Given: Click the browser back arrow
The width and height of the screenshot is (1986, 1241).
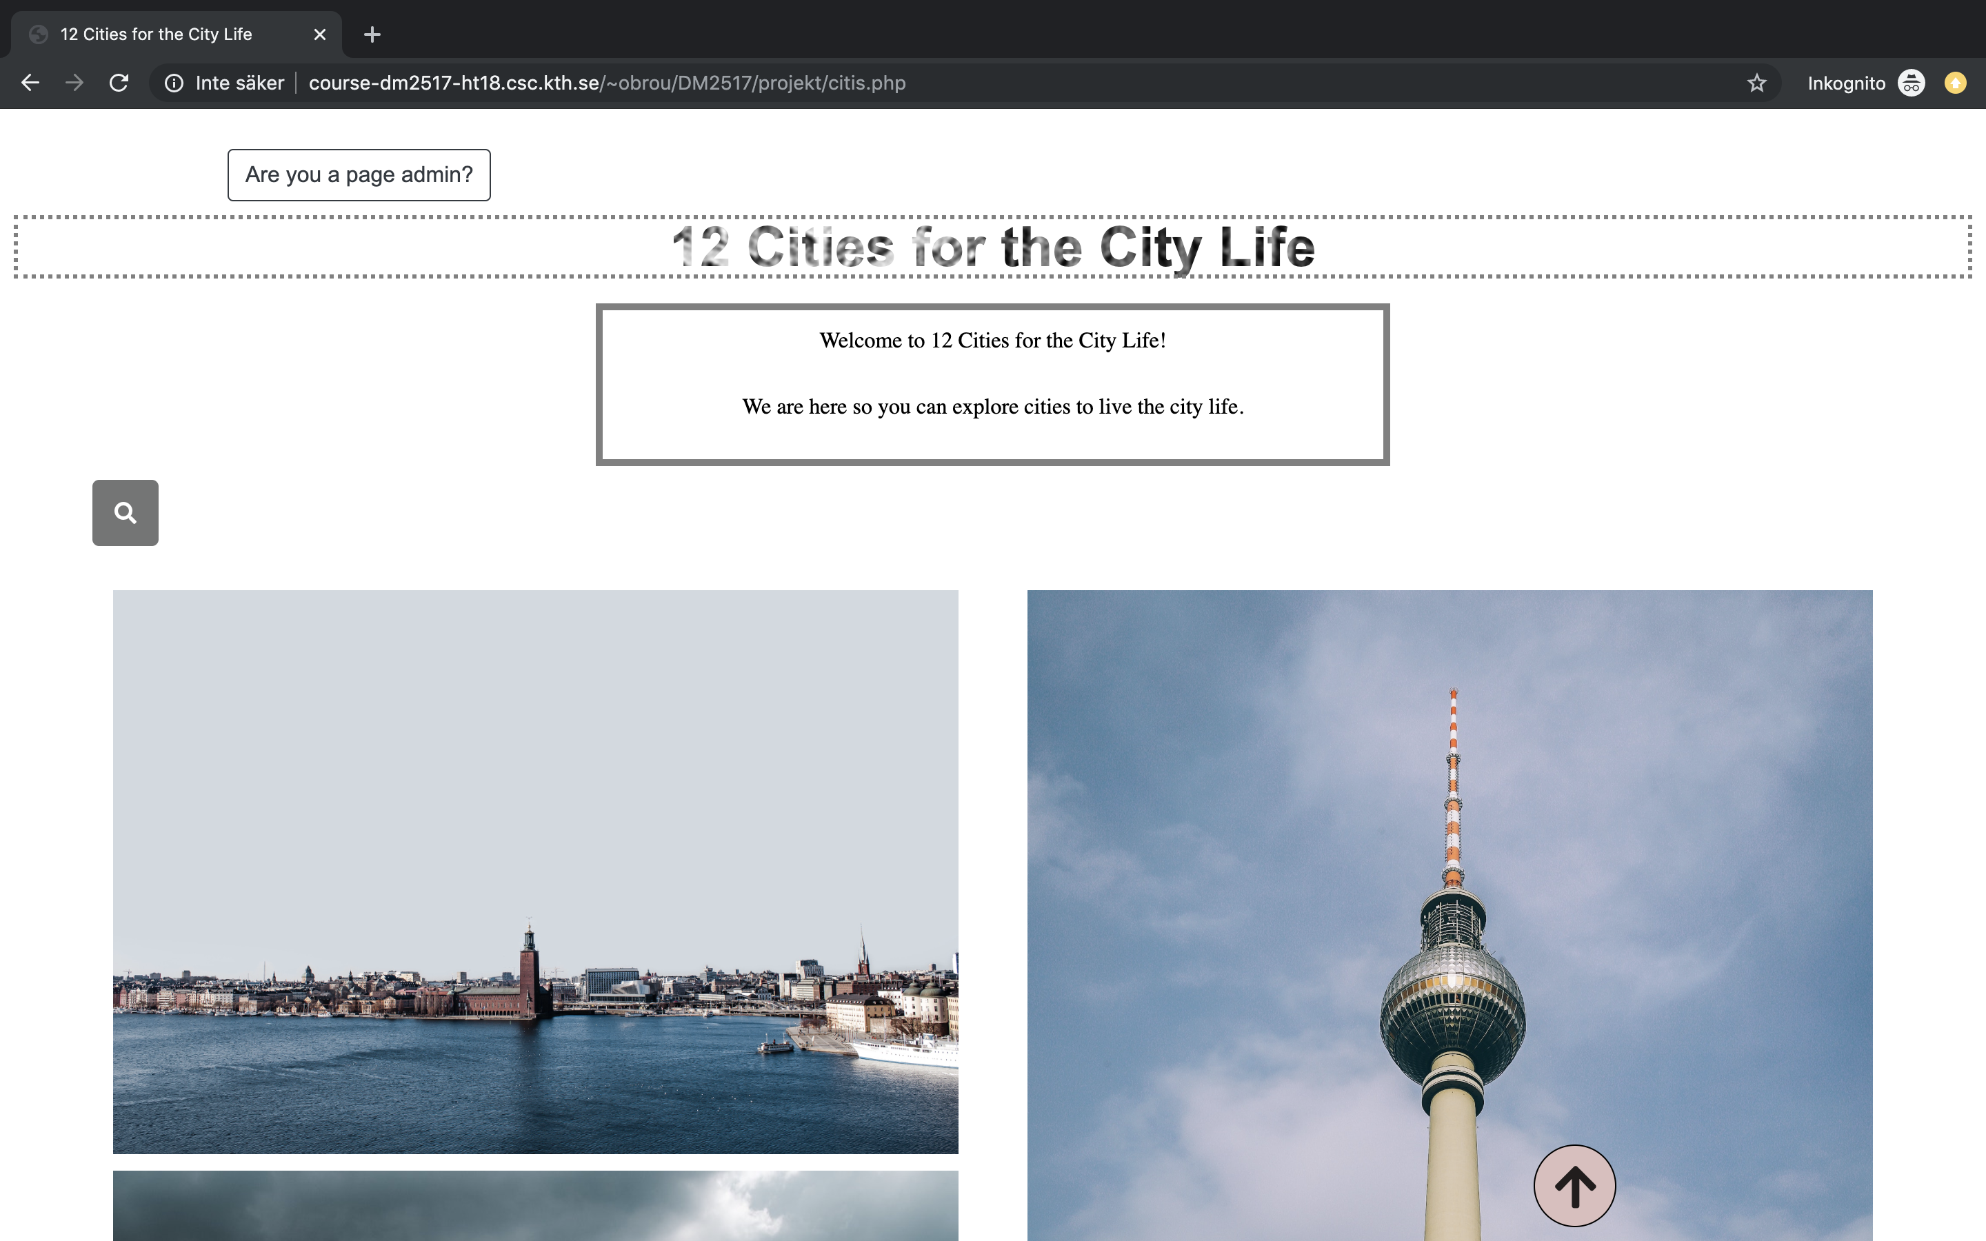Looking at the screenshot, I should click(30, 83).
